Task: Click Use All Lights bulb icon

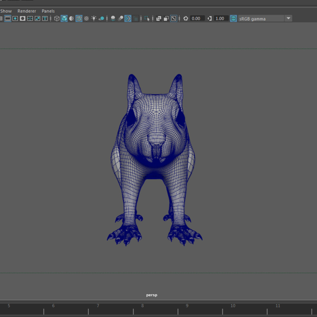Action: click(94, 18)
